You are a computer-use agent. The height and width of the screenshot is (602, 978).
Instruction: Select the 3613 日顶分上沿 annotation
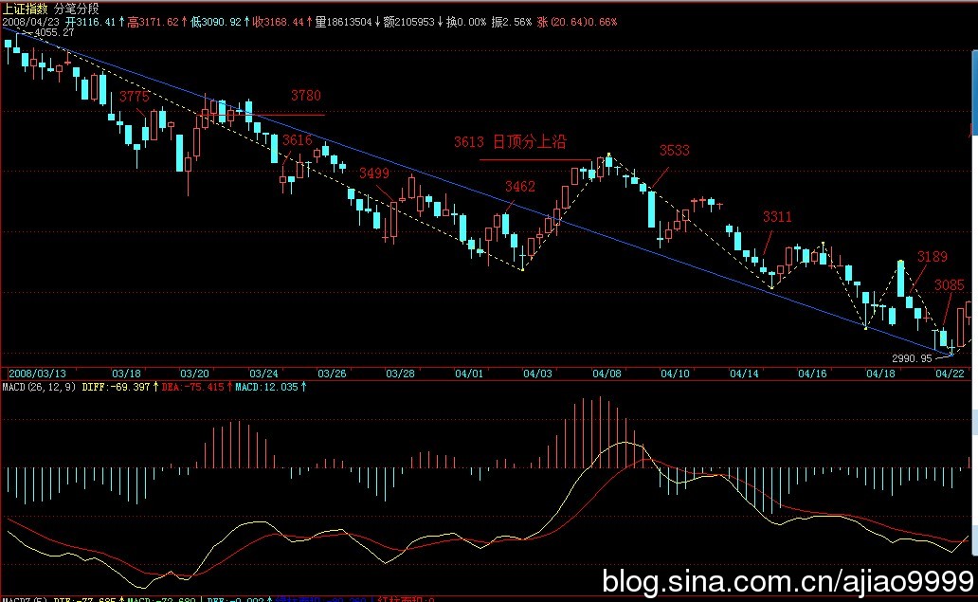coord(509,142)
